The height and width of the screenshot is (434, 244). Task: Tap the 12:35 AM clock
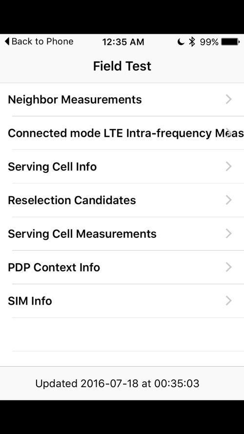[x=123, y=42]
